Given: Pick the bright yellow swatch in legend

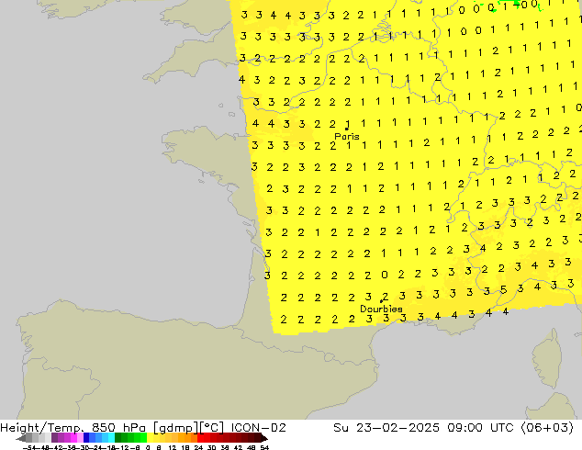Looking at the screenshot, I should point(150,437).
